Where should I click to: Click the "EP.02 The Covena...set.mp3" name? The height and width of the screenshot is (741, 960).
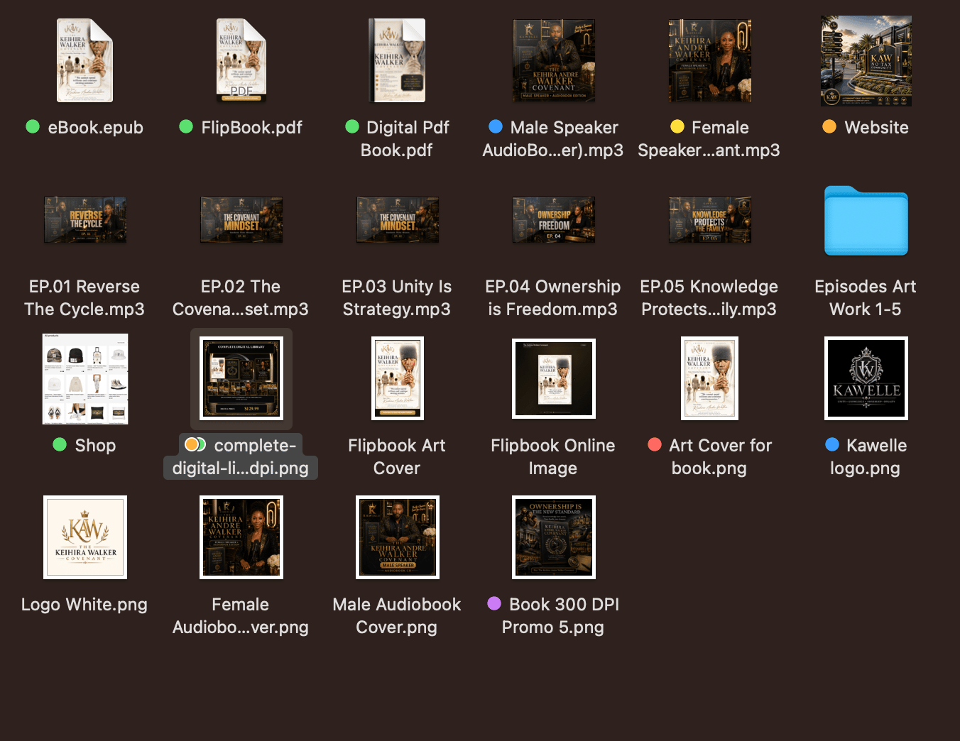point(241,298)
